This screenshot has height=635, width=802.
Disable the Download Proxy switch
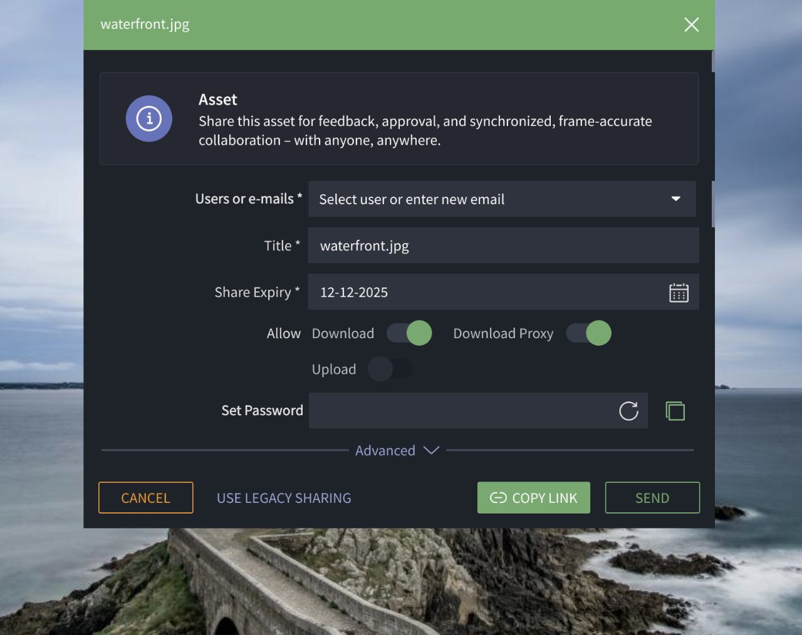[x=588, y=333]
